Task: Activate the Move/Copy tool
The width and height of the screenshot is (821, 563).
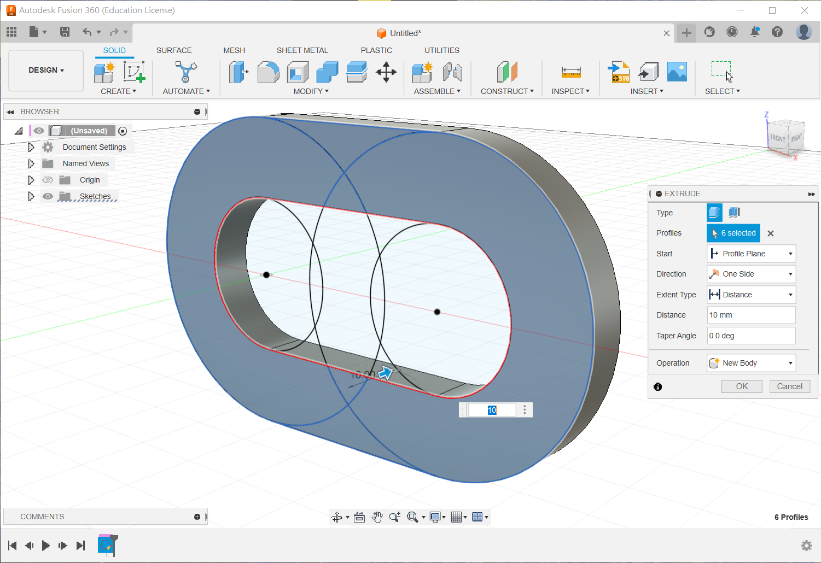Action: click(x=386, y=72)
